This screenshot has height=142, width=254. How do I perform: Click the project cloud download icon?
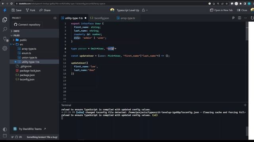pyautogui.click(x=55, y=18)
